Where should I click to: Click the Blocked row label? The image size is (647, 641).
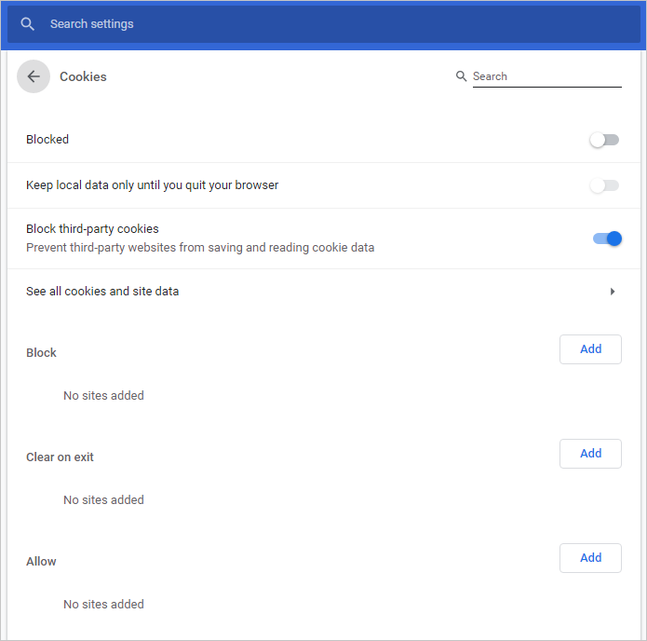point(47,140)
